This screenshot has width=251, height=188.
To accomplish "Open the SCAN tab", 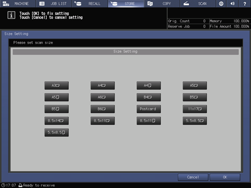I will point(198,3).
